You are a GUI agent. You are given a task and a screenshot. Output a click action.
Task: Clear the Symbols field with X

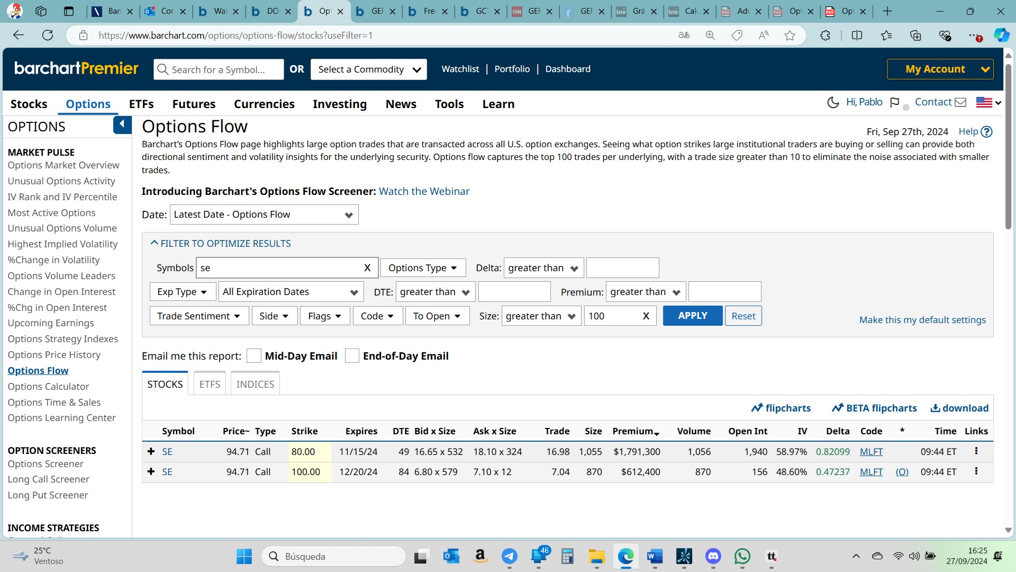click(x=367, y=268)
